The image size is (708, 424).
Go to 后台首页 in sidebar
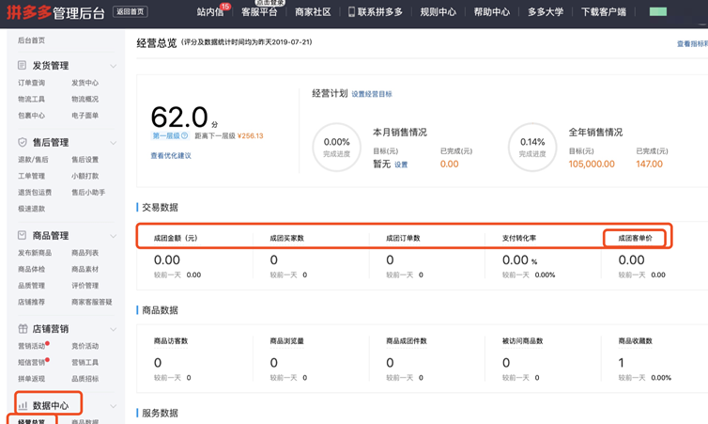coord(31,40)
